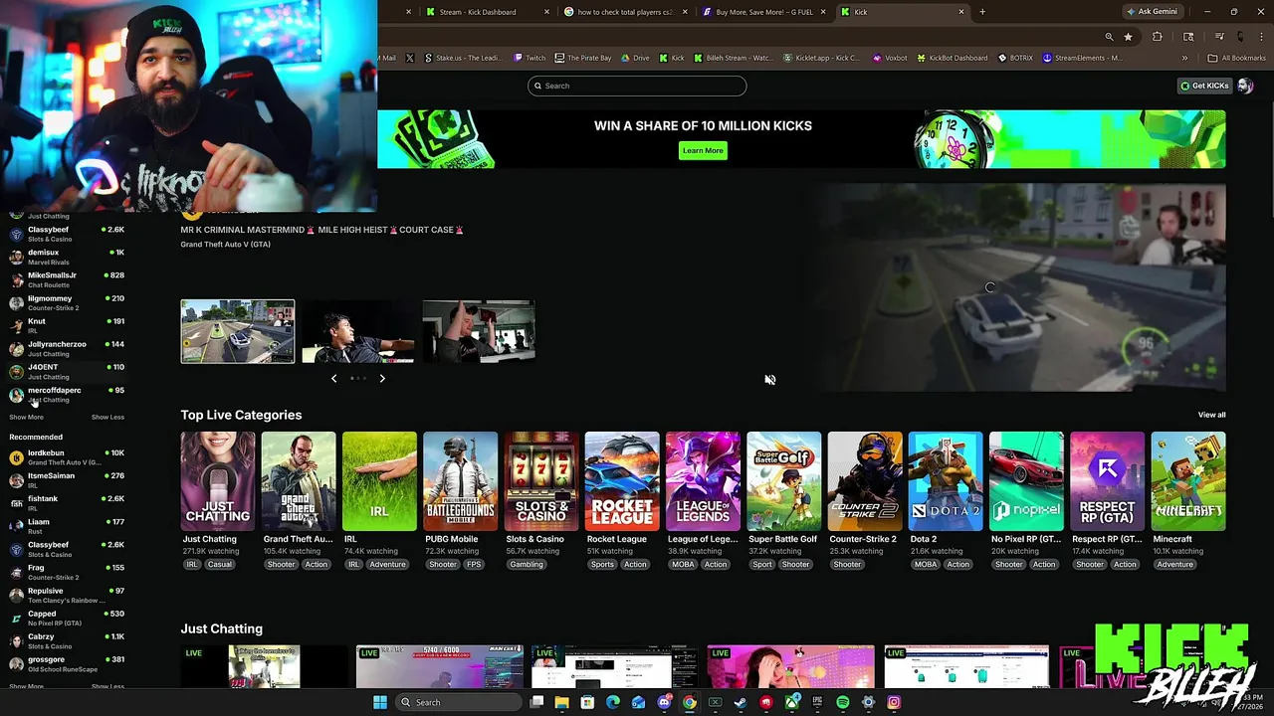The image size is (1274, 716).
Task: Open the Super Battle Golf category card
Action: click(x=783, y=481)
